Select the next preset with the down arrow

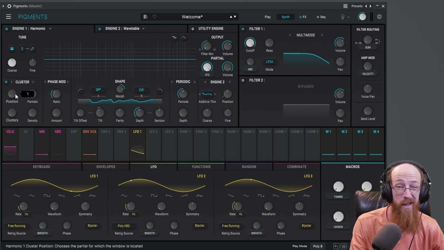pos(235,17)
